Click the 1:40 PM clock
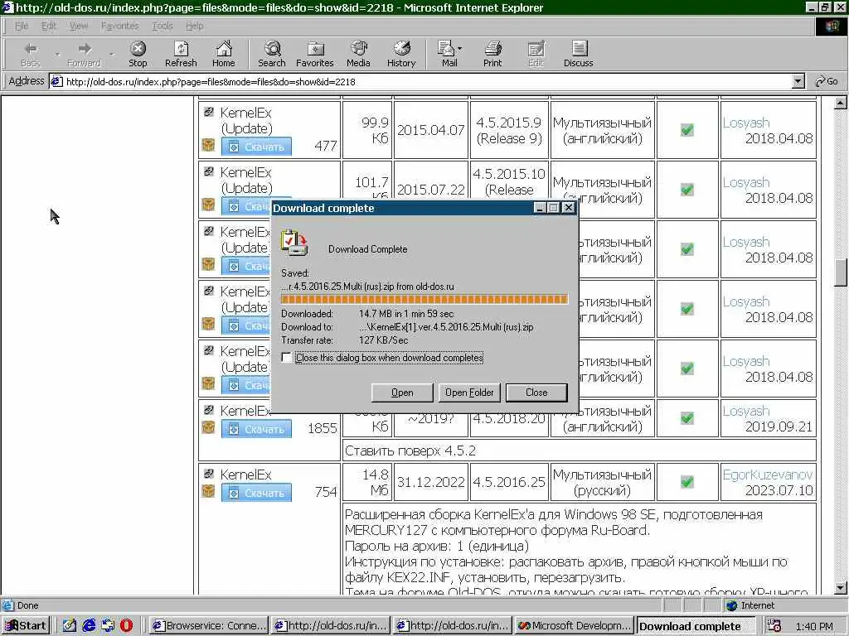 tap(814, 626)
